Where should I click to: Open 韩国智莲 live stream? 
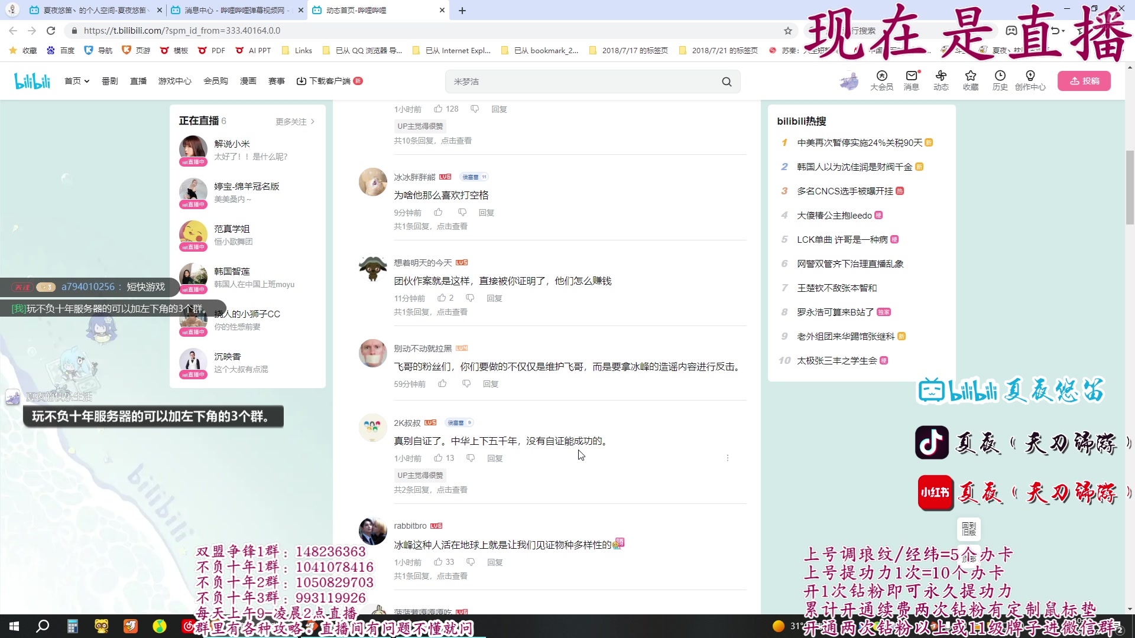pyautogui.click(x=232, y=271)
